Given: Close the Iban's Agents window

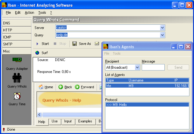Looking at the screenshot, I should (x=188, y=47).
